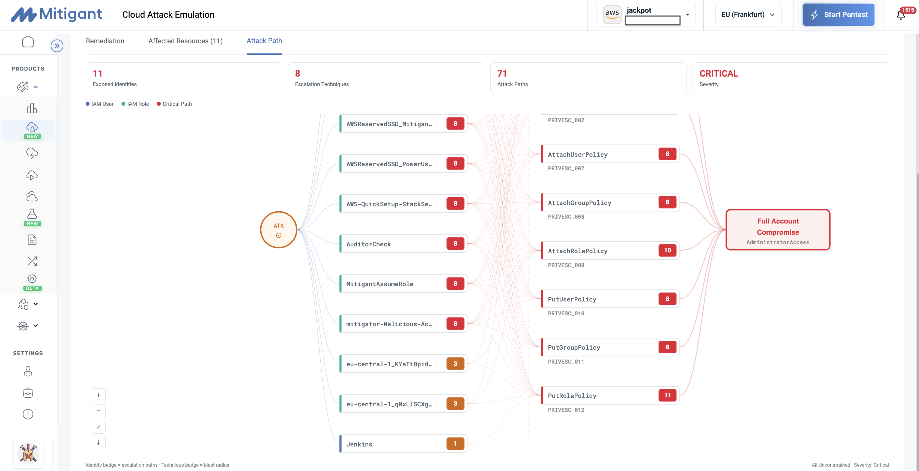919x471 pixels.
Task: Click the briefcase settings icon
Action: [28, 392]
